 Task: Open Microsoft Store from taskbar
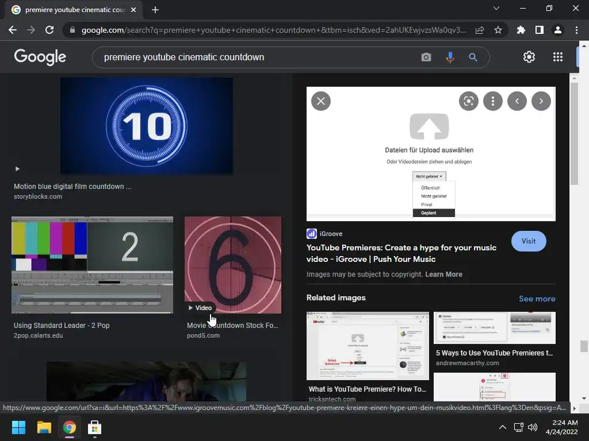pyautogui.click(x=94, y=427)
